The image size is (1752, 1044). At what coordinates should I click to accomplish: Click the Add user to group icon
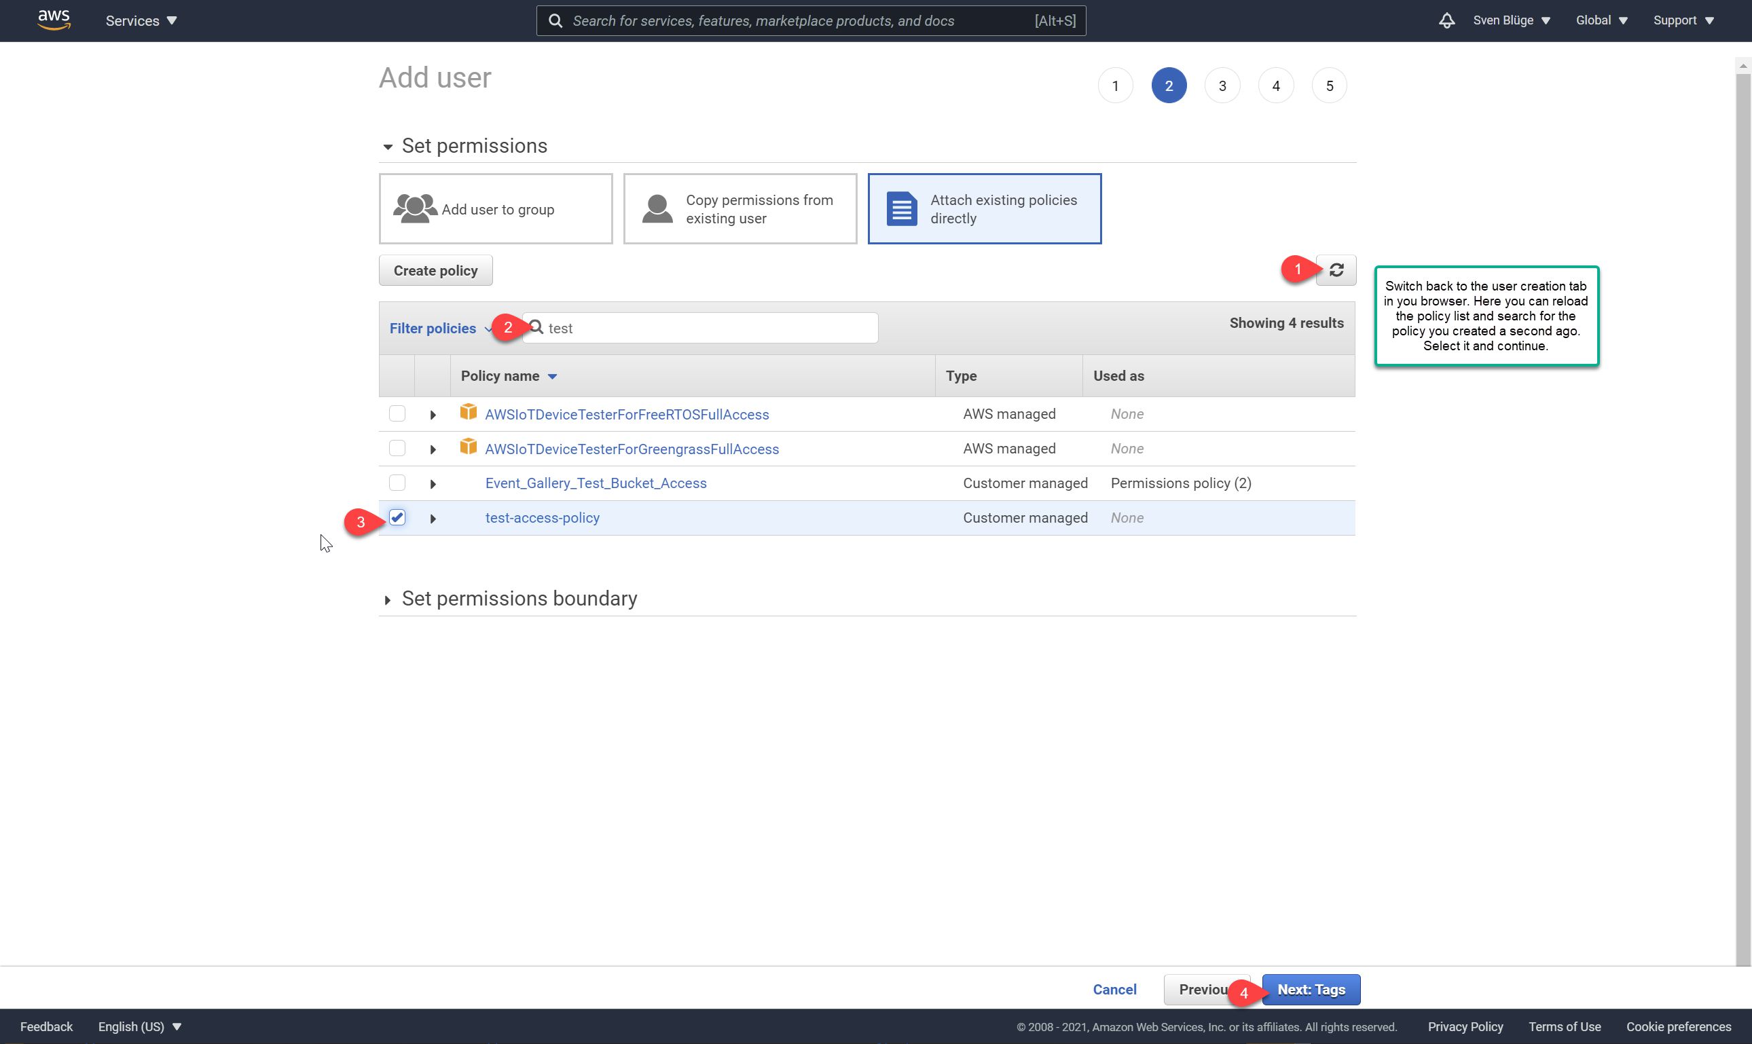point(416,209)
